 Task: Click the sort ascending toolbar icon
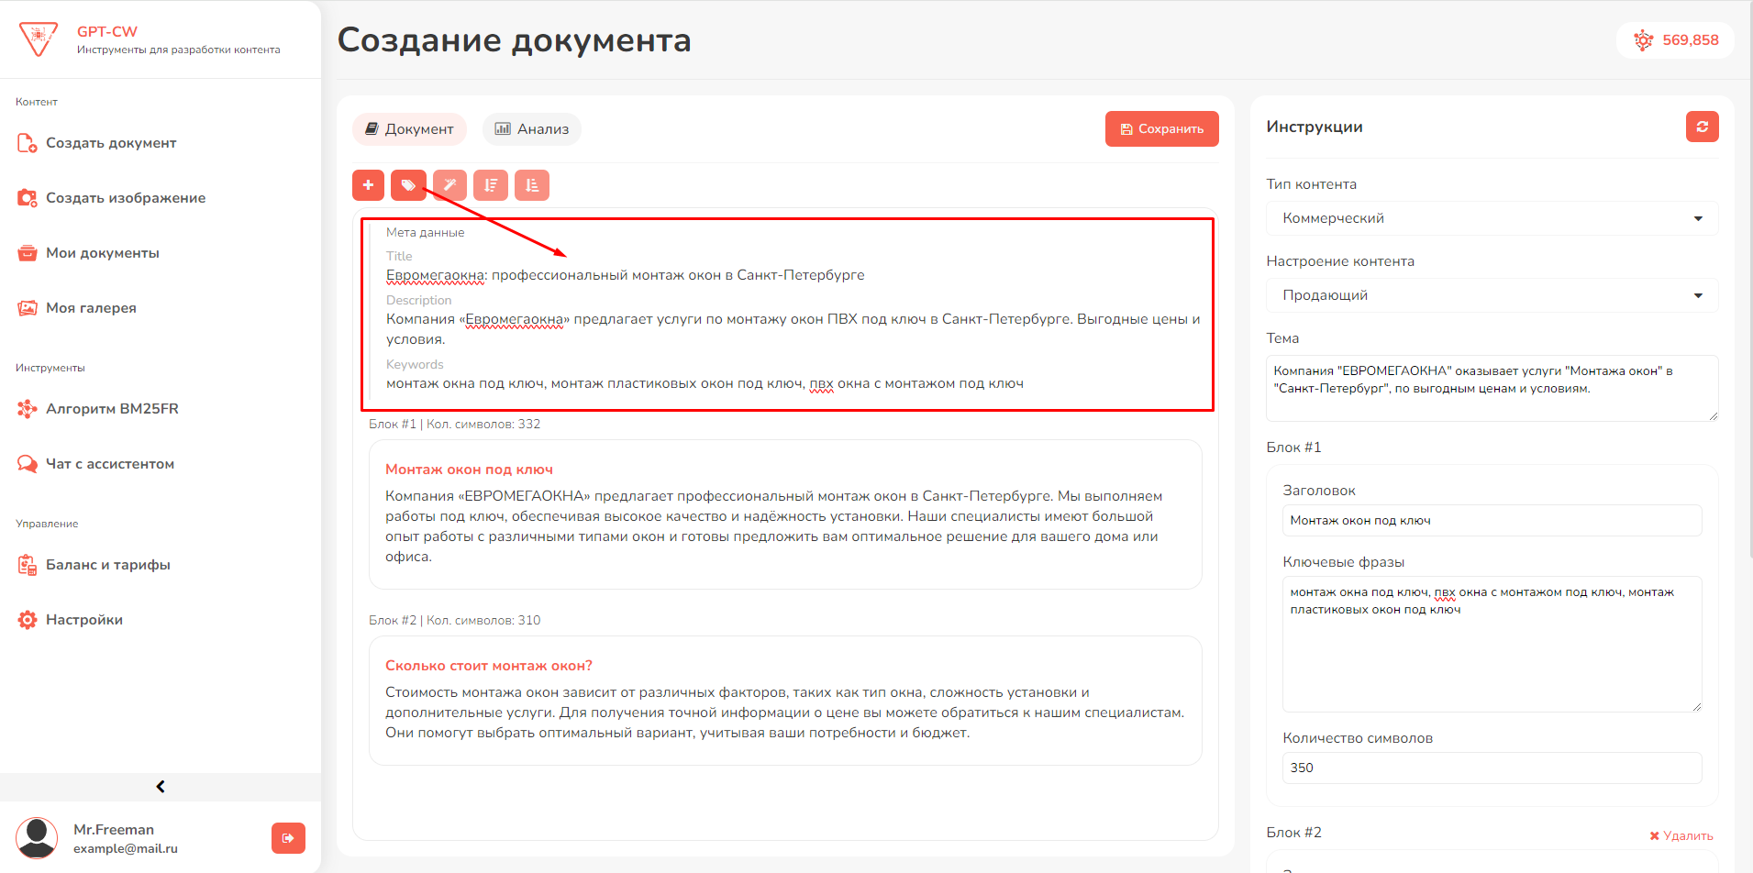pos(532,185)
